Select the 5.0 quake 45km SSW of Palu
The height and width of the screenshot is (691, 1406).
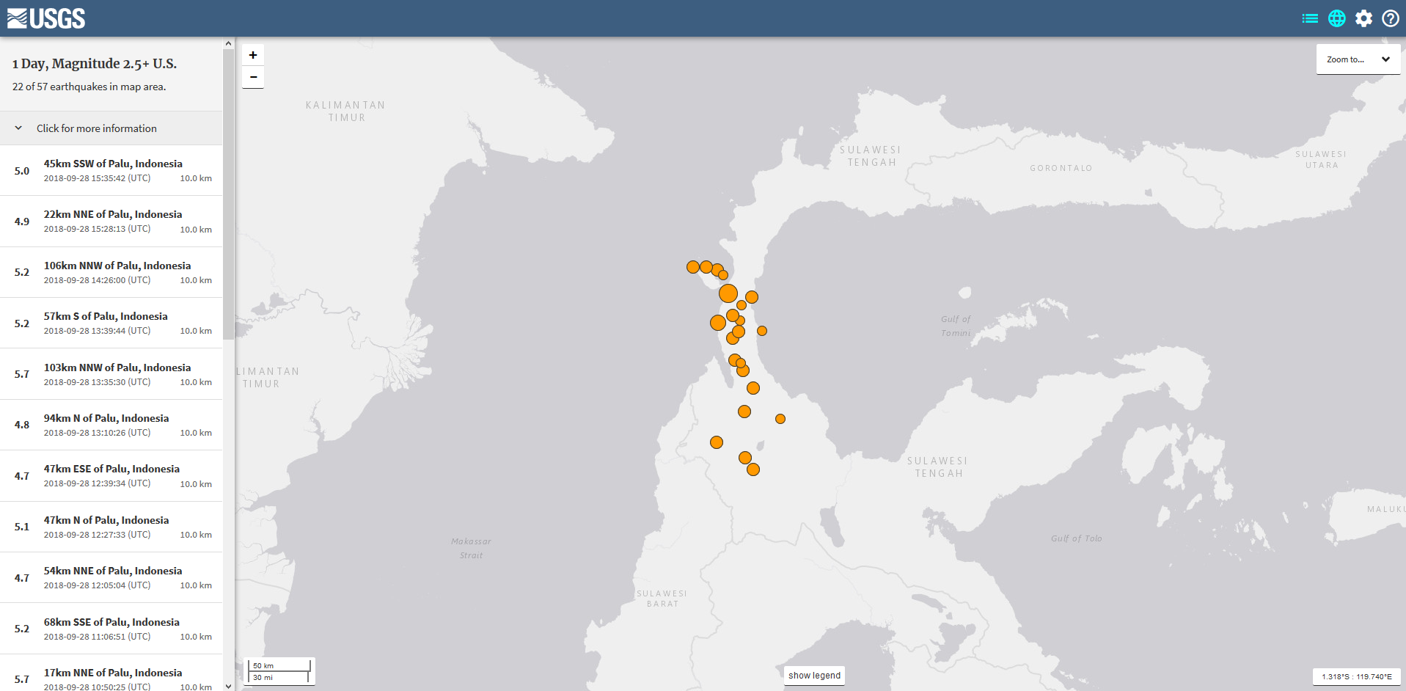[112, 170]
